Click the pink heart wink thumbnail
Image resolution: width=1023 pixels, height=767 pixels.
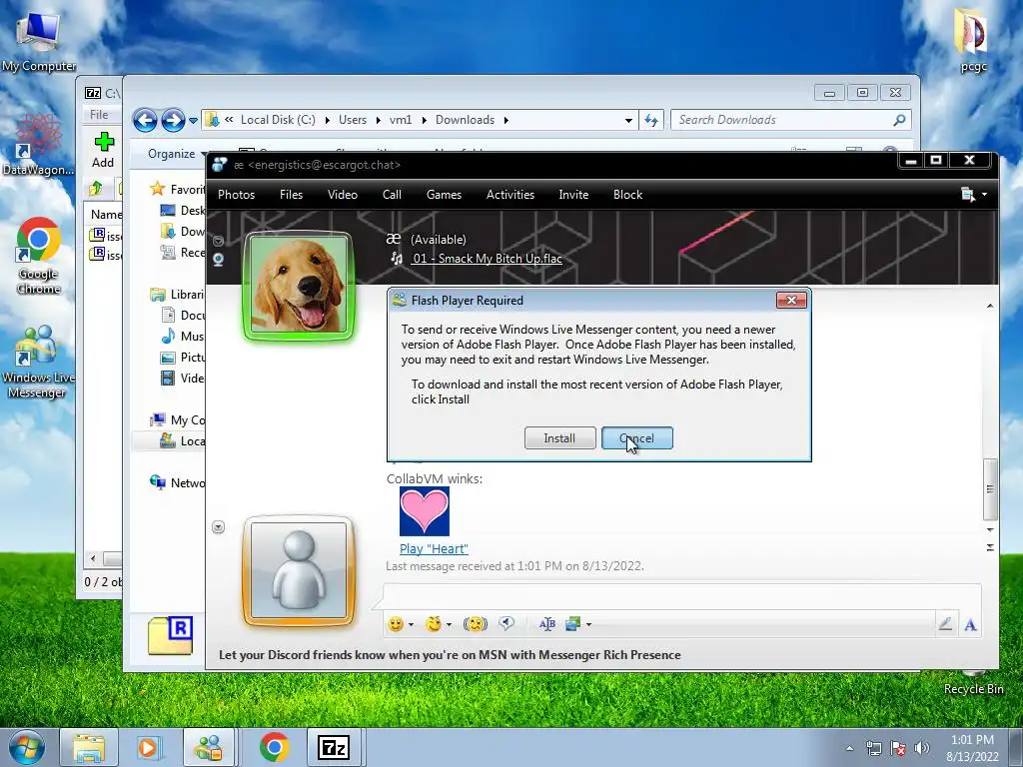[424, 511]
